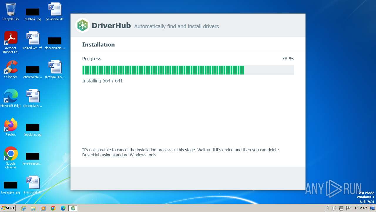Screen dimensions: 376x212
Task: Select the editorlives.rtf desktop document
Action: pyautogui.click(x=33, y=41)
